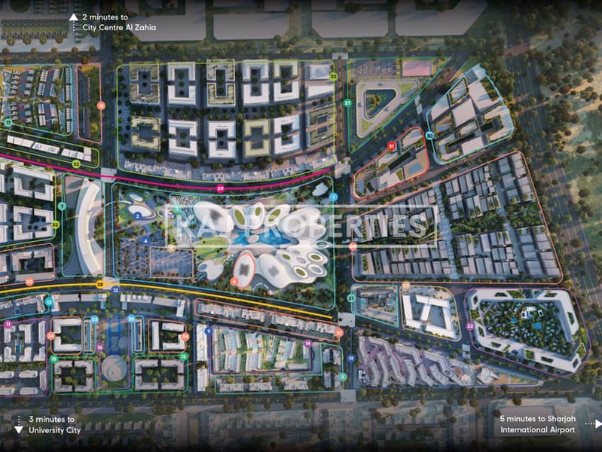The width and height of the screenshot is (602, 452).
Task: Click blue marker 9
Action: coord(209,331)
